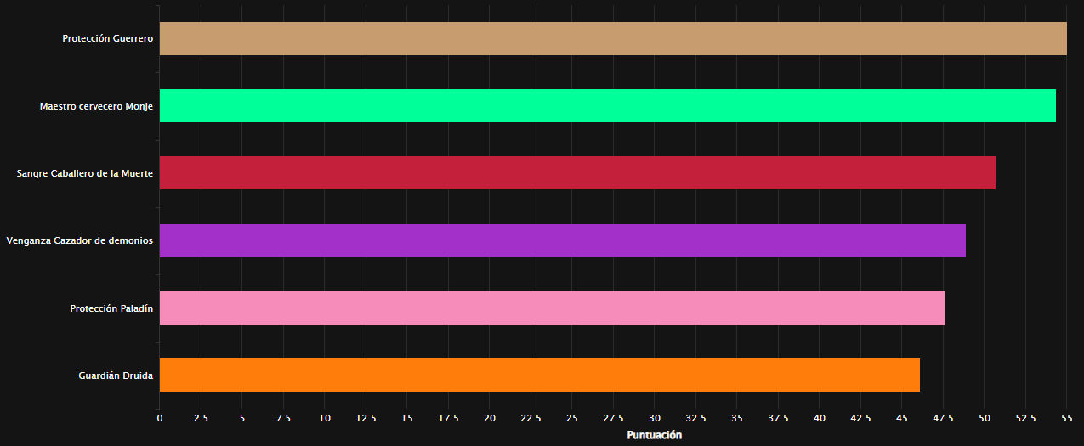Click the "Protección Guerrero" axis label
This screenshot has height=446, width=1084.
[107, 39]
